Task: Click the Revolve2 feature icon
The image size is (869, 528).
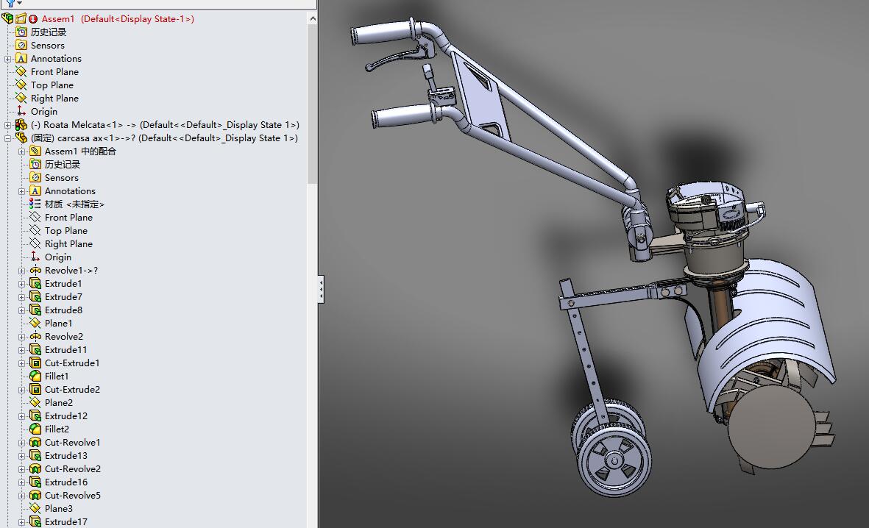Action: [35, 336]
